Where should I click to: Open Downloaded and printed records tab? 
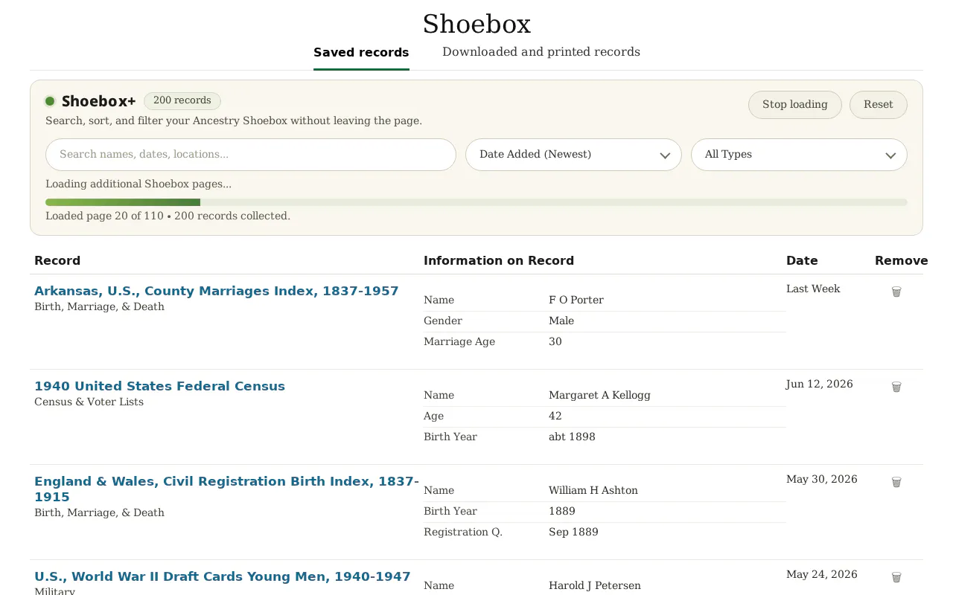pyautogui.click(x=541, y=52)
